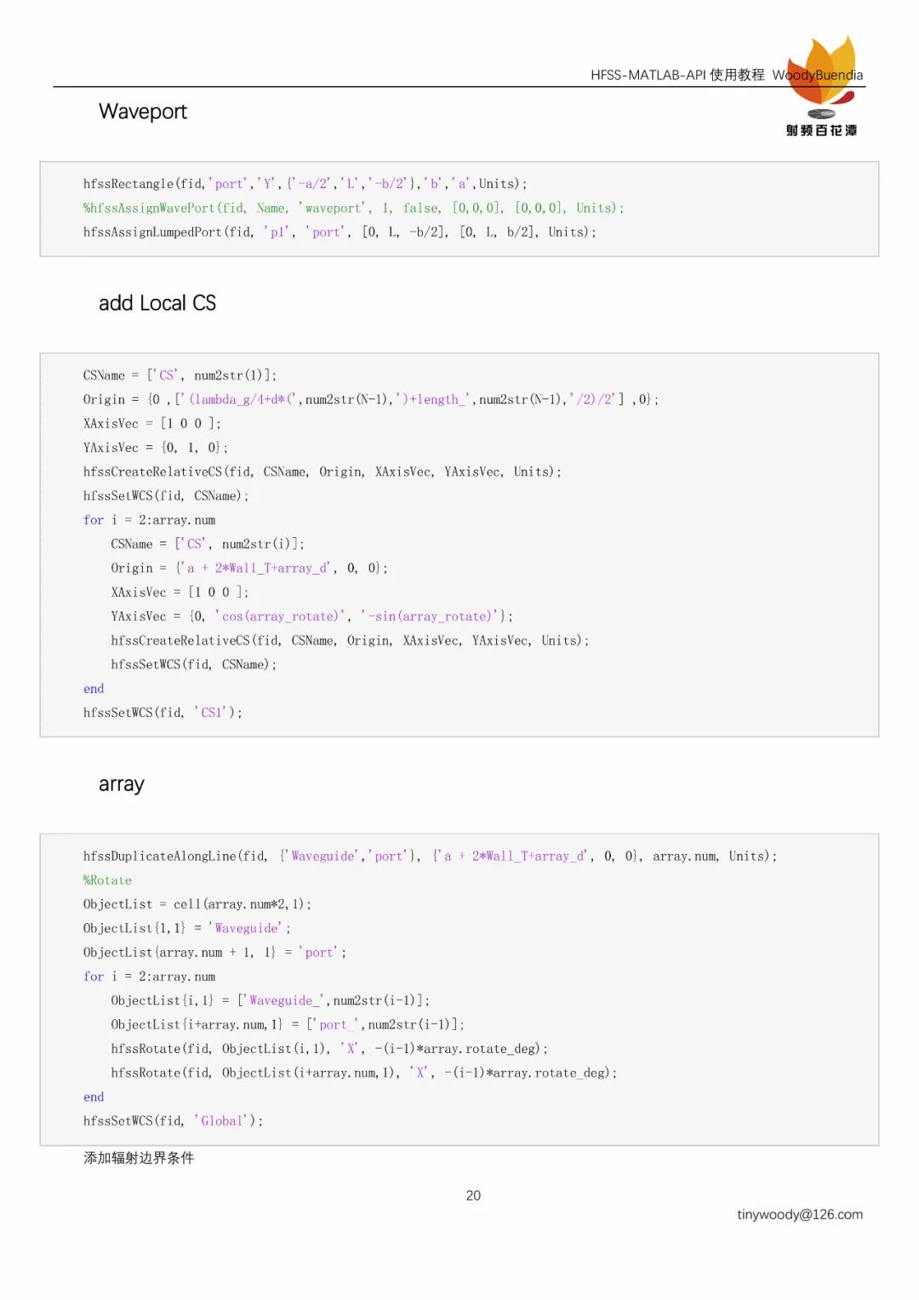Click the hfssSetWCS 'CS1' line

(163, 713)
